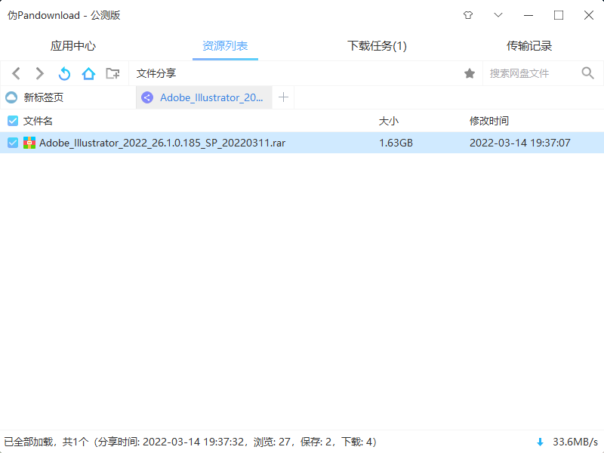This screenshot has width=604, height=453.
Task: Sort by 修改时间 column header
Action: pyautogui.click(x=489, y=121)
